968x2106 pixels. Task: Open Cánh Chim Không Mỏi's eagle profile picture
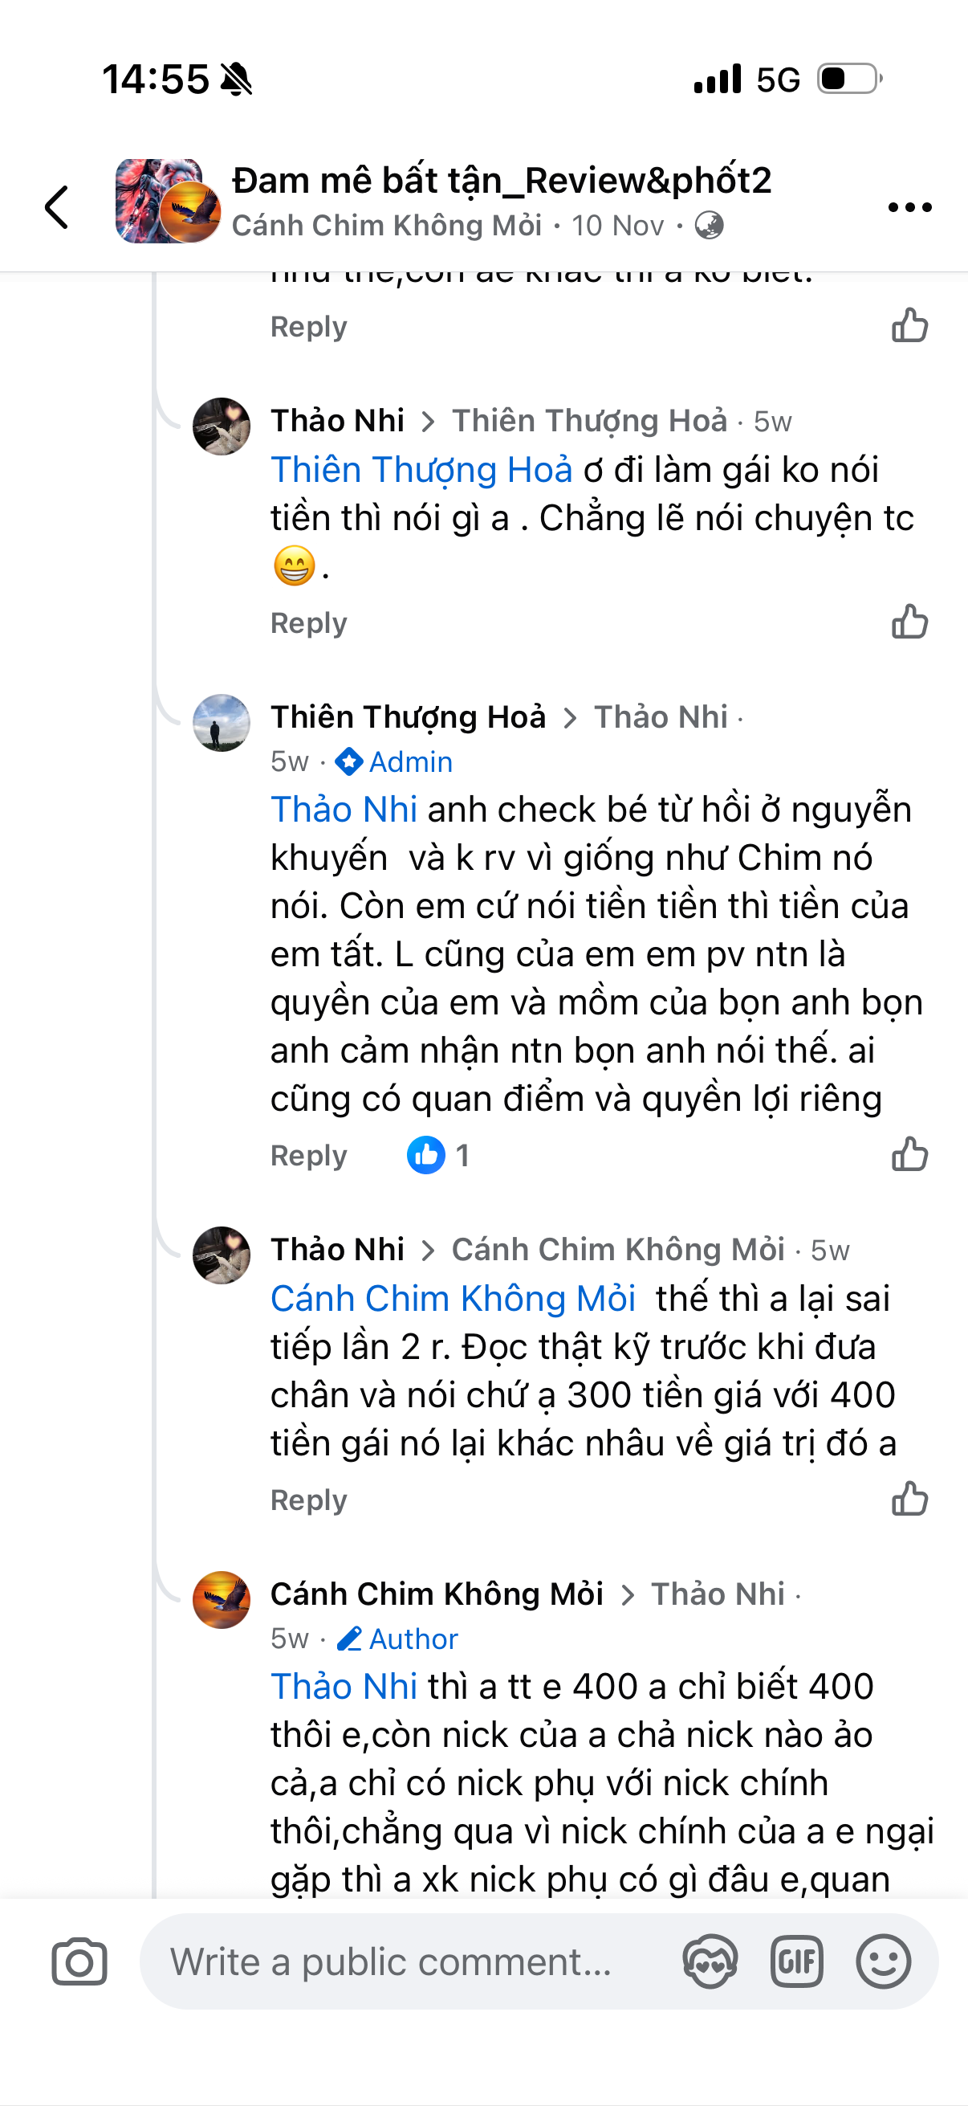click(222, 1600)
